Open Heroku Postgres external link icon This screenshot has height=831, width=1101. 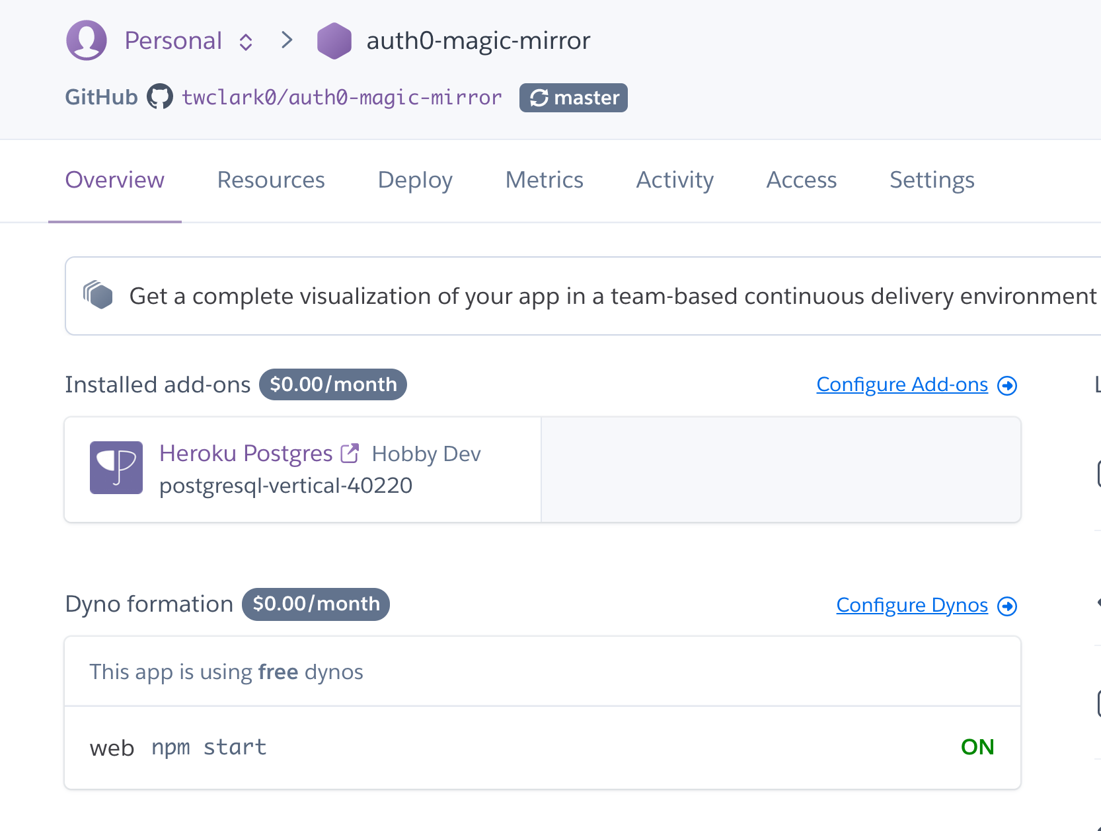coord(350,453)
